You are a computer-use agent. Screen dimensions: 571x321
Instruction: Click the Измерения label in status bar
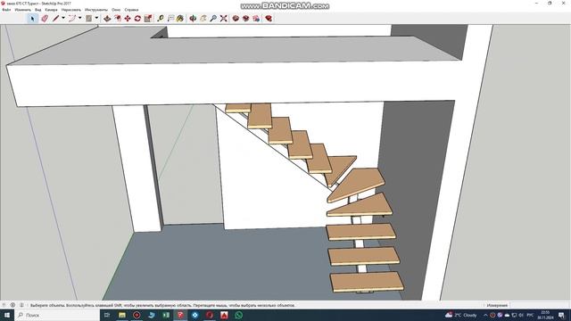pyautogui.click(x=497, y=305)
